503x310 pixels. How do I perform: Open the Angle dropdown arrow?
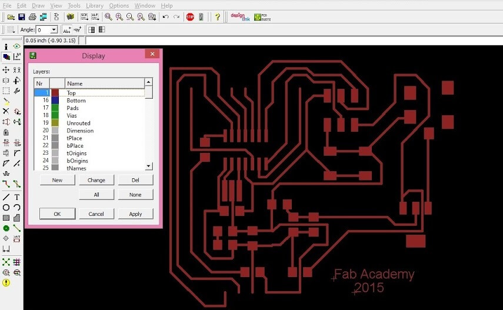[x=54, y=30]
